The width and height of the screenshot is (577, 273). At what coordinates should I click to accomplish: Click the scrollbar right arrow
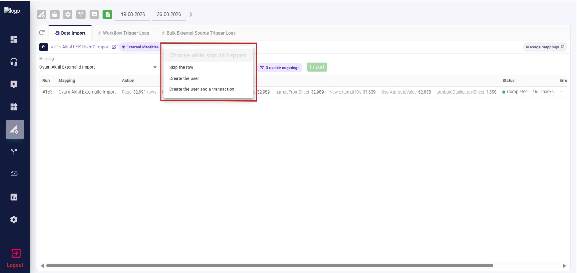(564, 266)
